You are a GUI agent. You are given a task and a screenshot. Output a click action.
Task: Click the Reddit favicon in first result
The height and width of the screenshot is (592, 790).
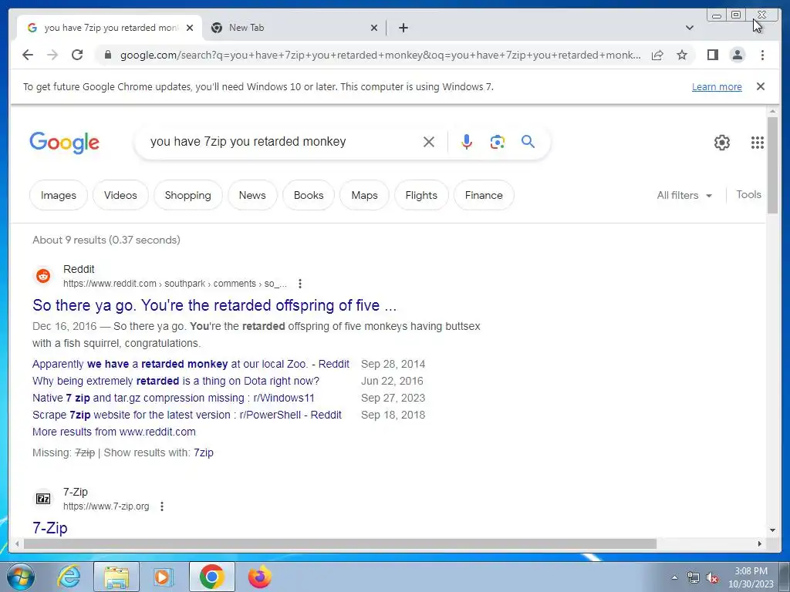click(x=43, y=276)
